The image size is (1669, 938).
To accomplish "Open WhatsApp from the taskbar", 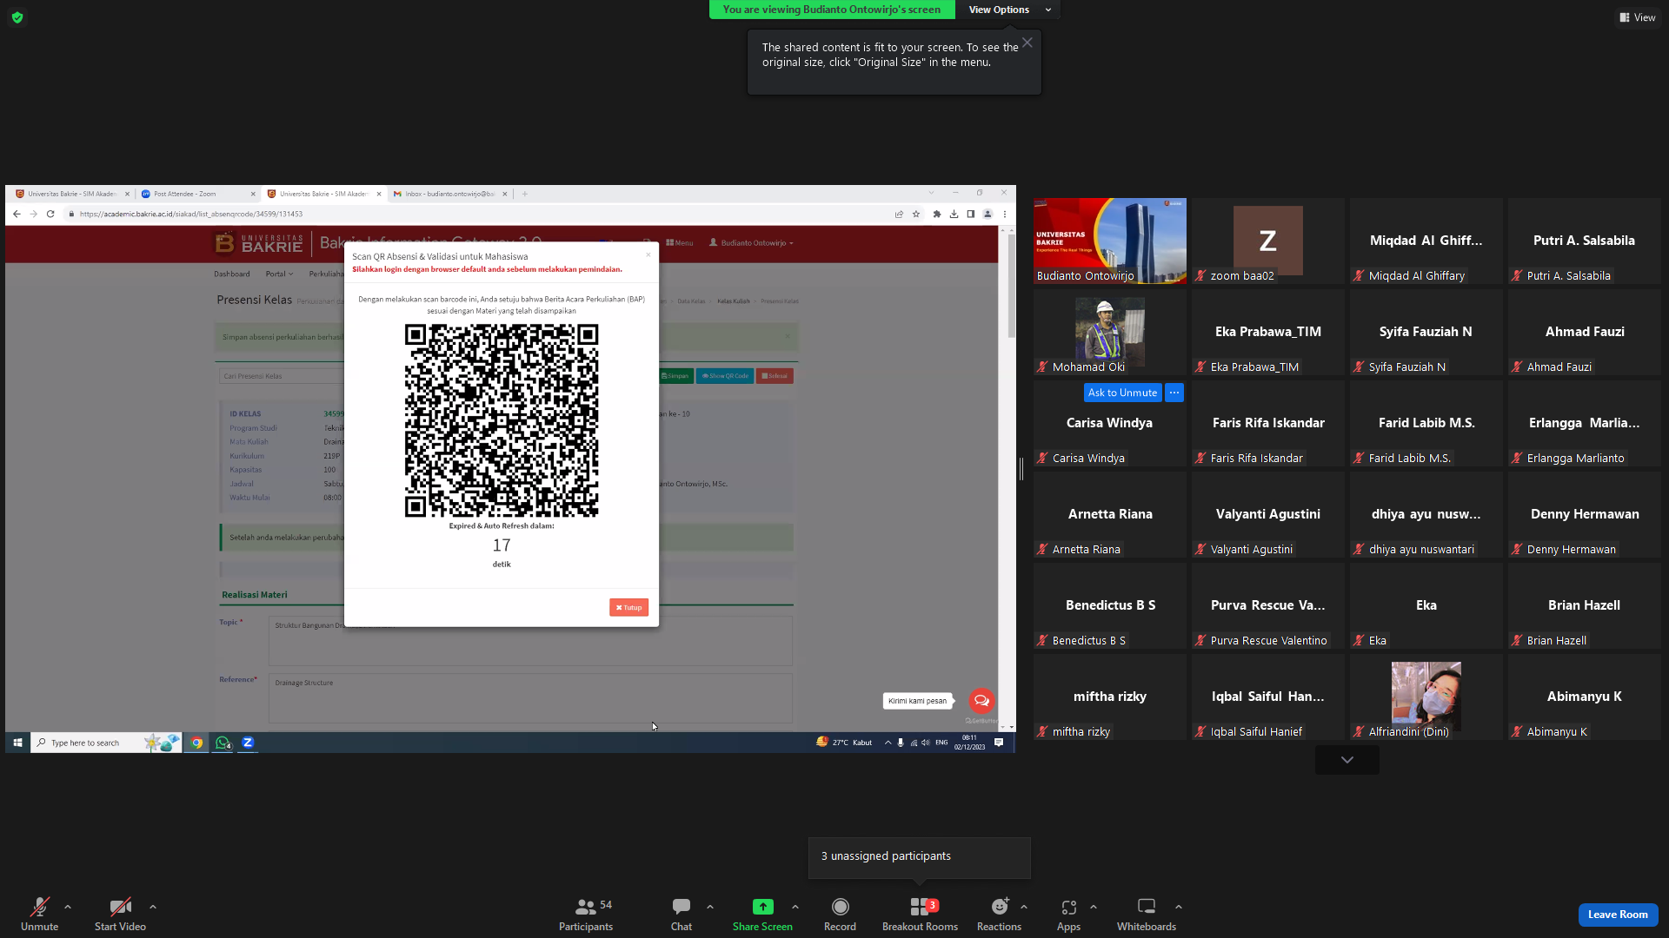I will point(223,743).
